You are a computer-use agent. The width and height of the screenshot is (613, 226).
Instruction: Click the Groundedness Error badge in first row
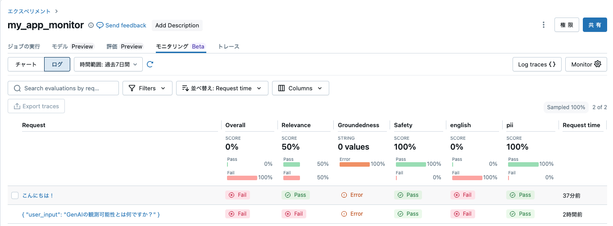[x=351, y=195]
